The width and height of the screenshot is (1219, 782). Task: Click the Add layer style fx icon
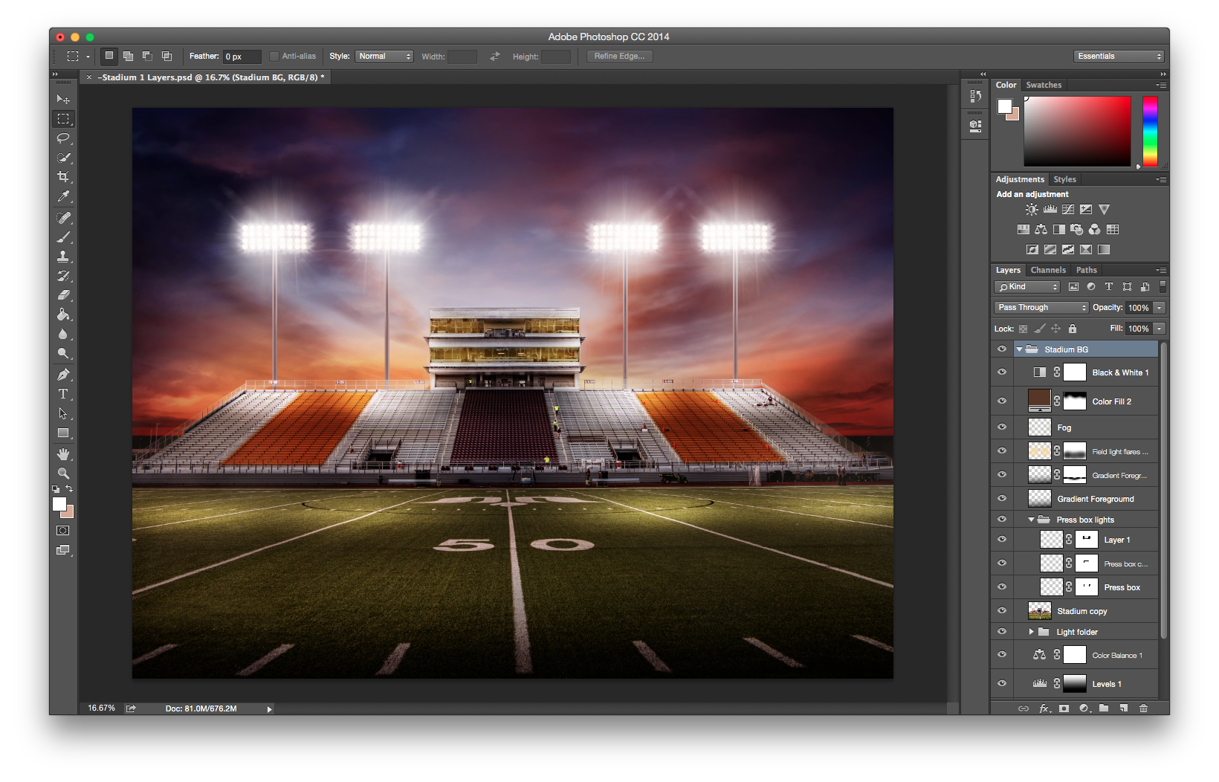tap(1044, 708)
